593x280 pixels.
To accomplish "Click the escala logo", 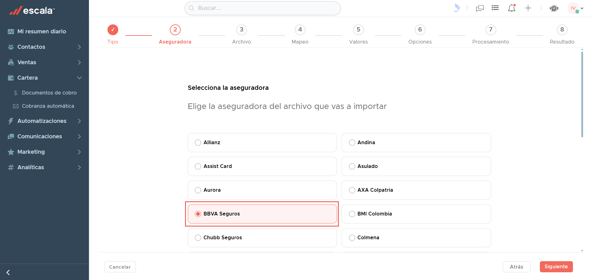I will coord(32,10).
